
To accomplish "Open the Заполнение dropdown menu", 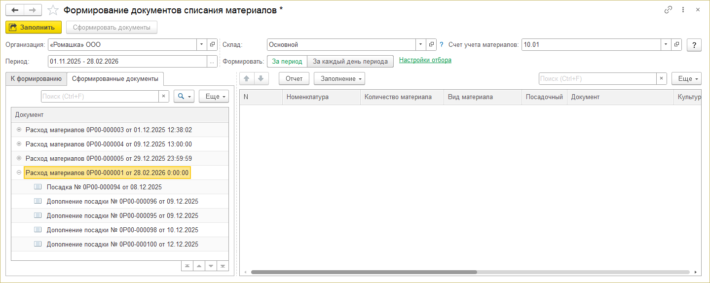I will pyautogui.click(x=339, y=78).
